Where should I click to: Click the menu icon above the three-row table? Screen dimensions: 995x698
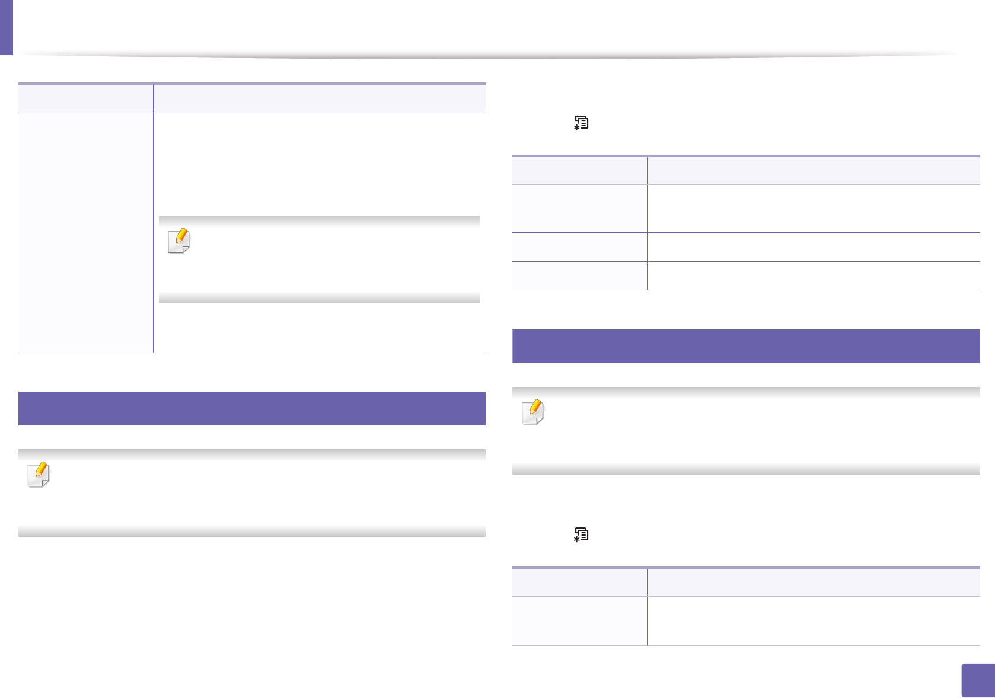click(581, 123)
